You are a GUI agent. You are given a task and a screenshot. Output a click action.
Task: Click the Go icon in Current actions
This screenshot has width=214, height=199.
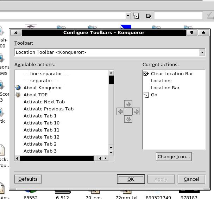pos(146,95)
